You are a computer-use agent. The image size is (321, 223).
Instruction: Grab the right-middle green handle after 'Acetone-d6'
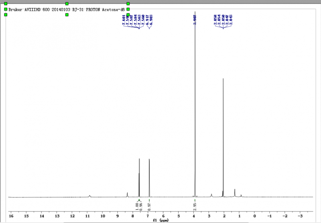pyautogui.click(x=128, y=9)
